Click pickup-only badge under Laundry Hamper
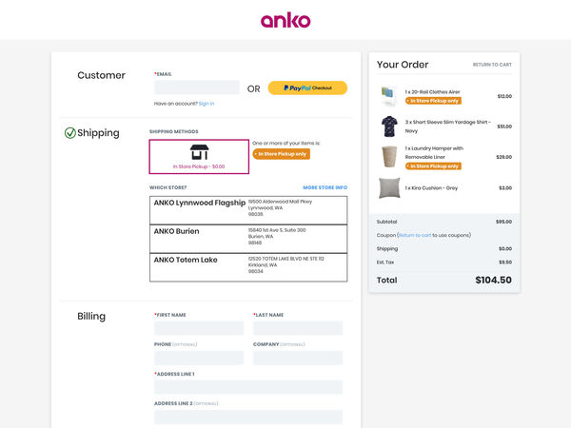The image size is (571, 428). tap(433, 166)
